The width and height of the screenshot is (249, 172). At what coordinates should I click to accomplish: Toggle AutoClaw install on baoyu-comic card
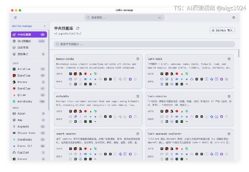coord(71,74)
